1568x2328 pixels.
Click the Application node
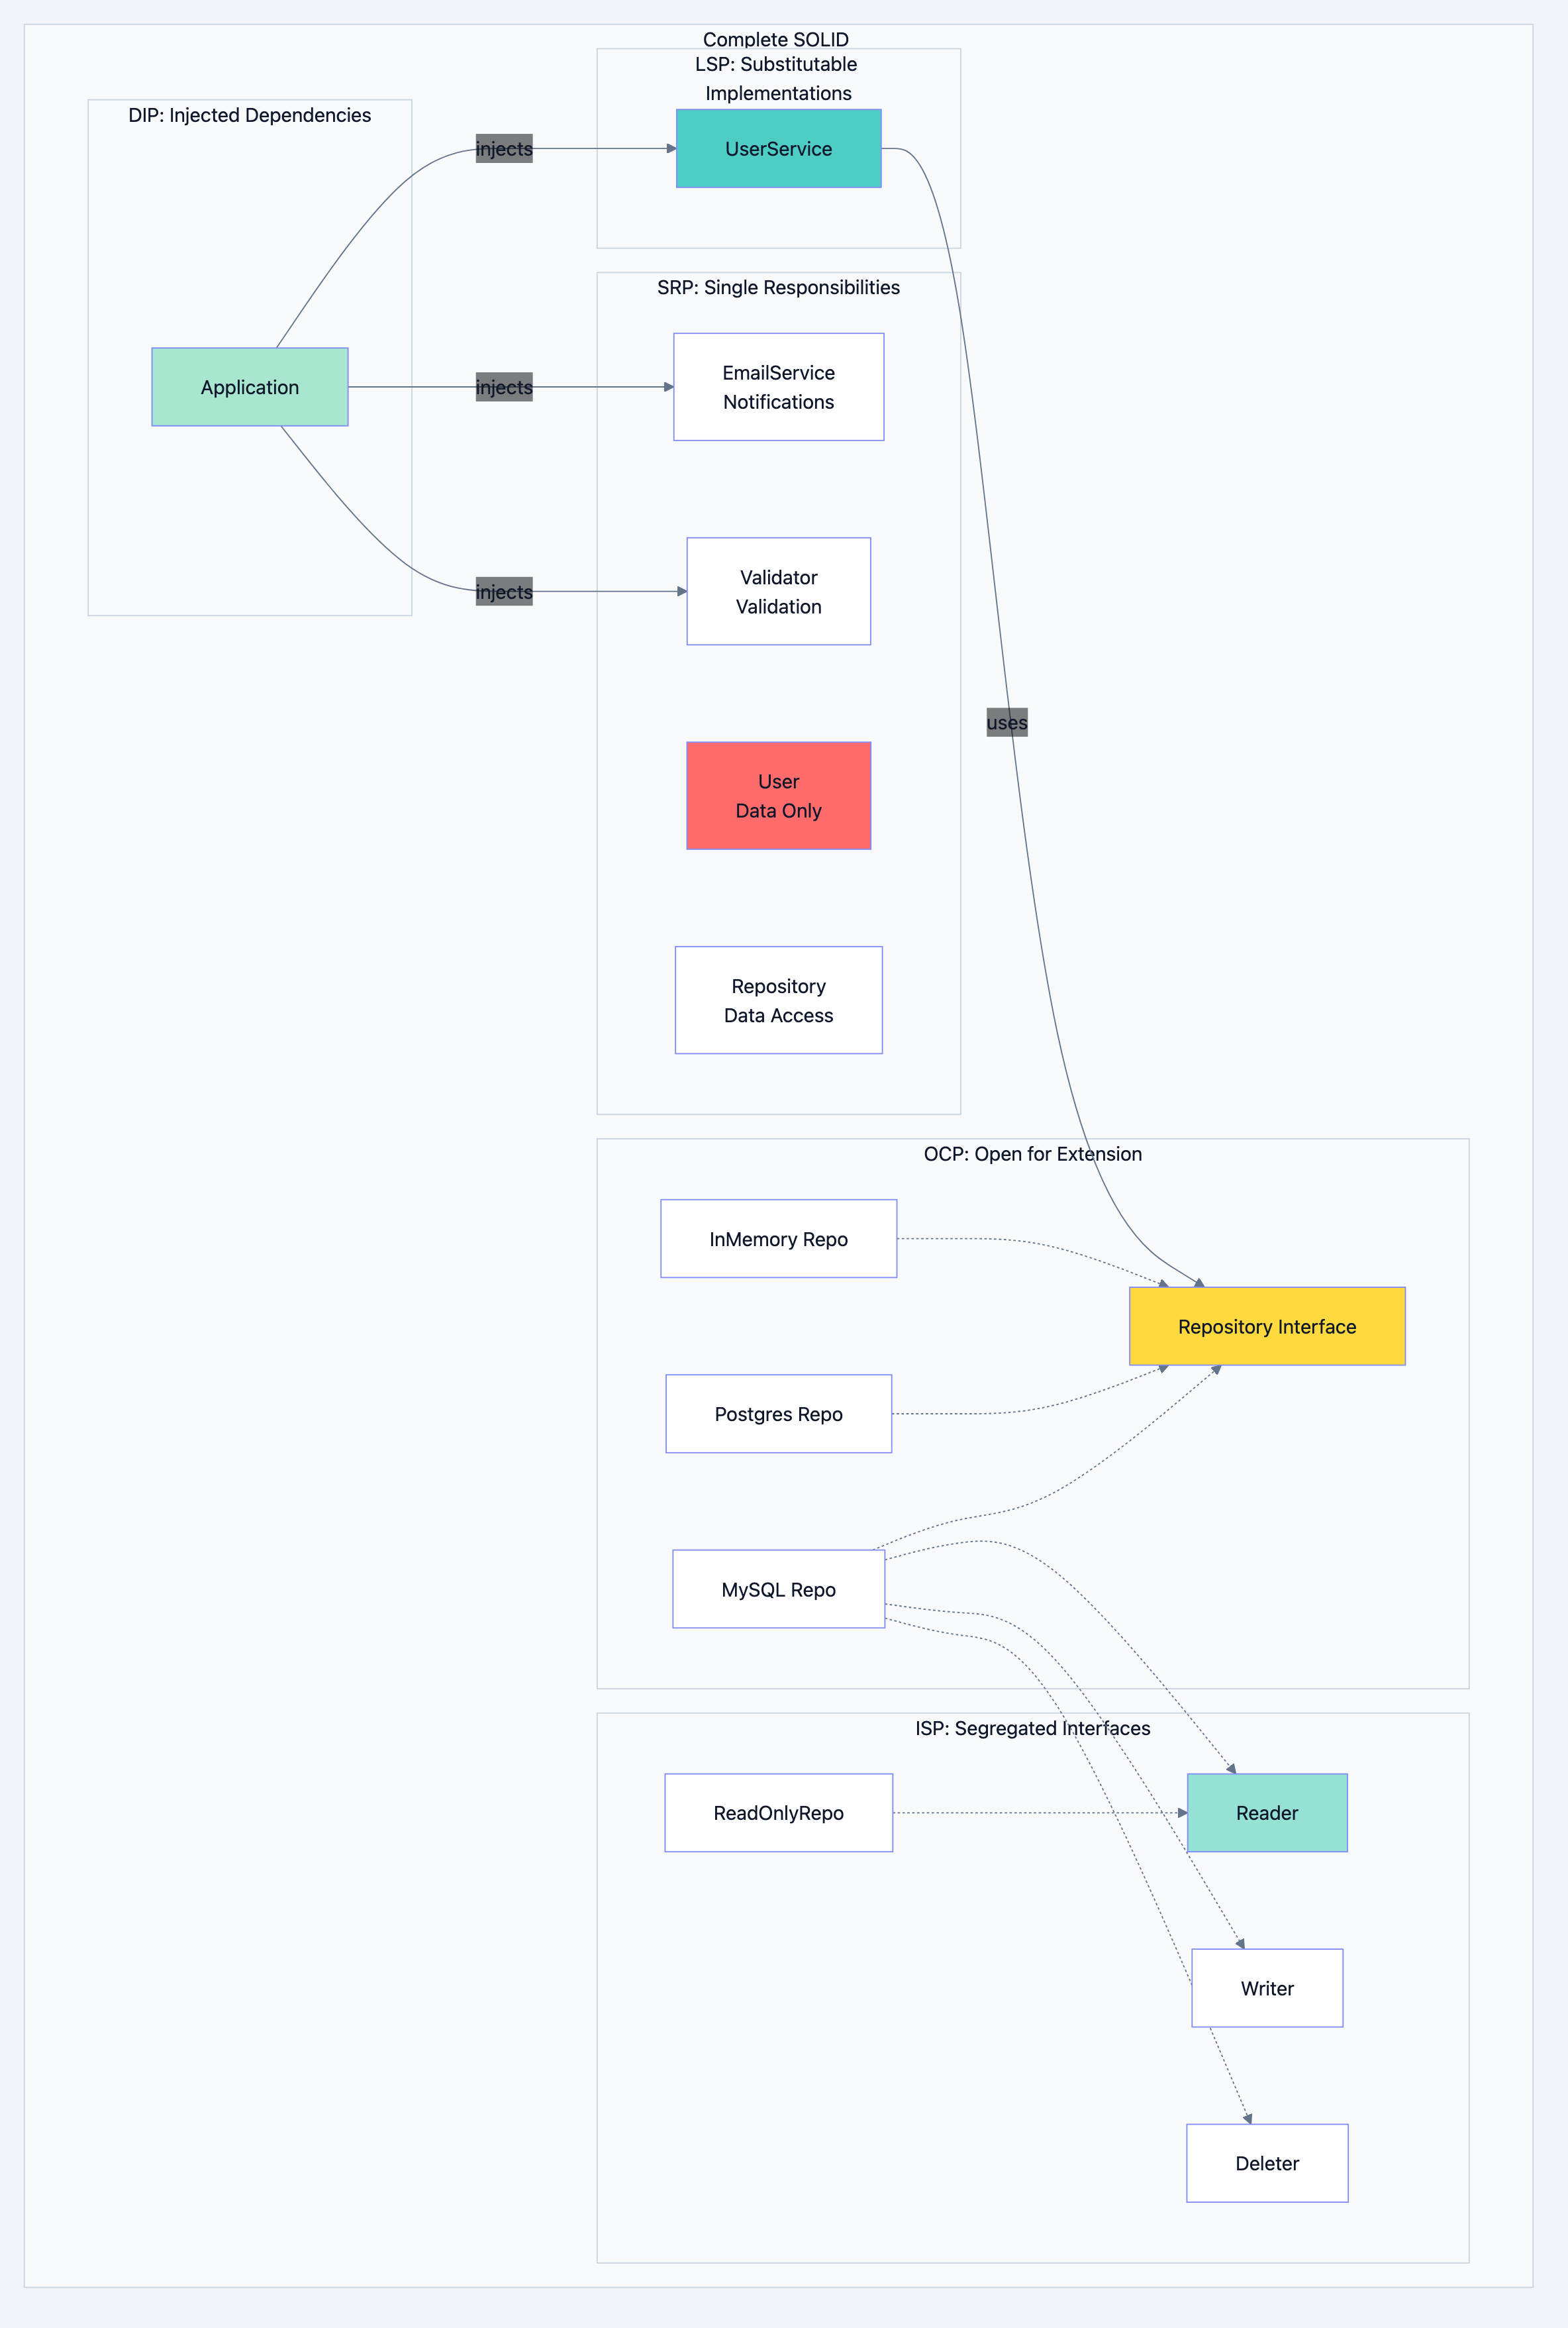249,387
